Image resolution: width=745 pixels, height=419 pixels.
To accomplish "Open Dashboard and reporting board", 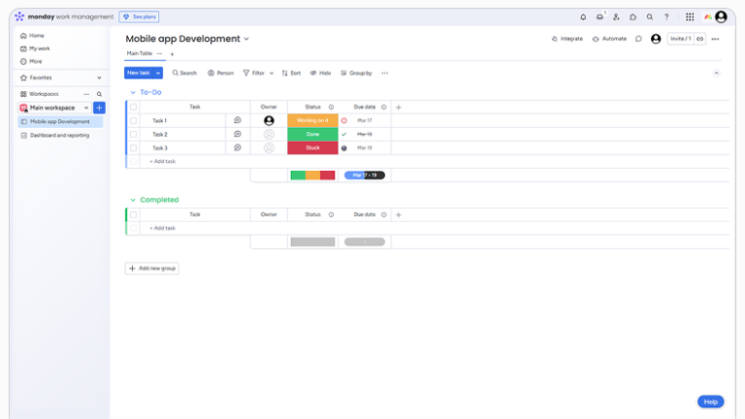I will 60,136.
